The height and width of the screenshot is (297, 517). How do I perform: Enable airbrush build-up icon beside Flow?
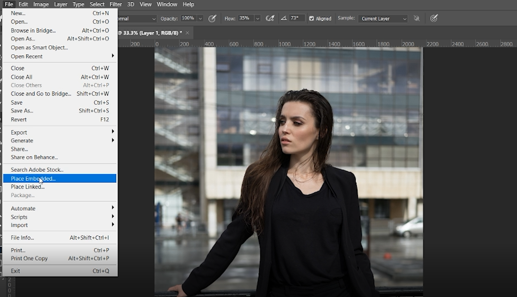pyautogui.click(x=270, y=19)
